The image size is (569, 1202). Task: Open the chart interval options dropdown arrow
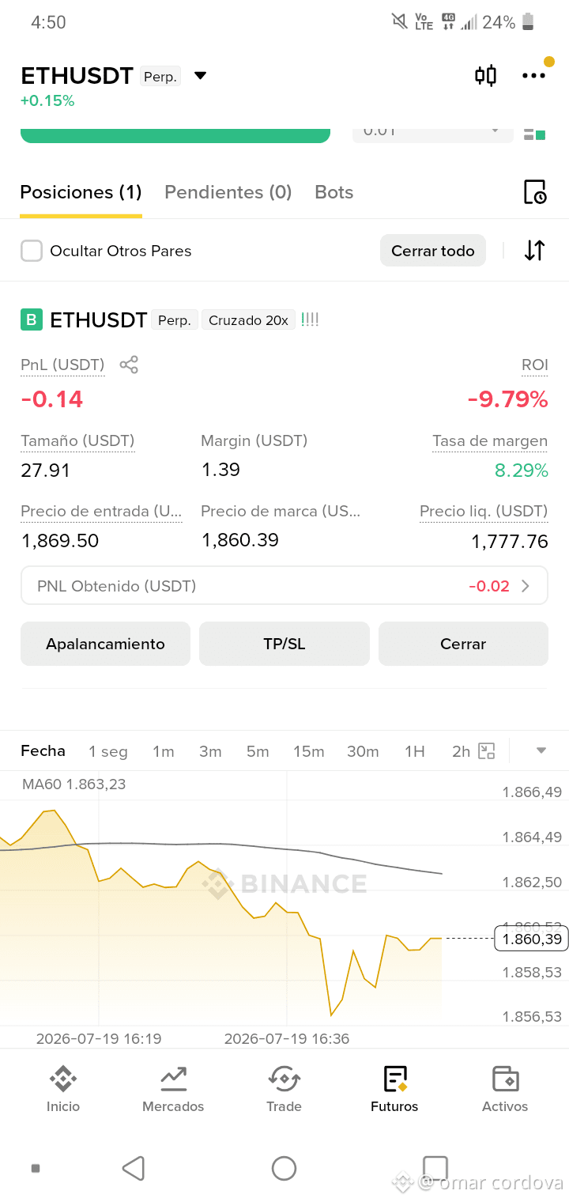tap(541, 751)
